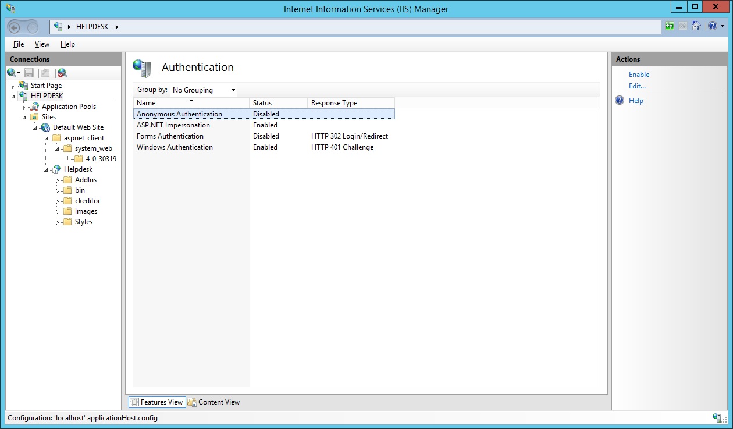Collapse the Sites node
The image size is (733, 429).
24,117
